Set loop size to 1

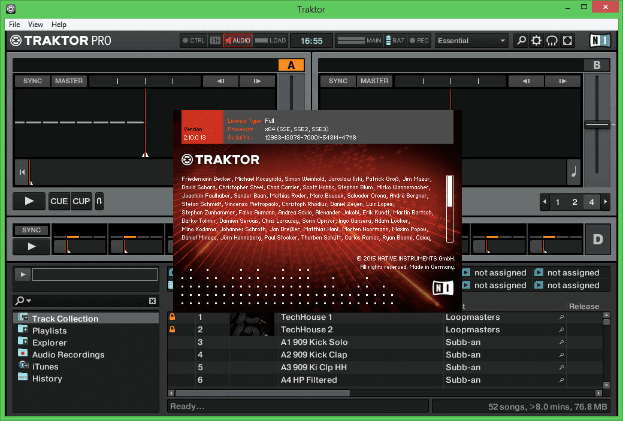[558, 202]
